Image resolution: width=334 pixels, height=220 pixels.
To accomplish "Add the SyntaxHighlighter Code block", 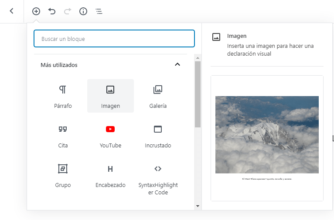I will coord(158,178).
